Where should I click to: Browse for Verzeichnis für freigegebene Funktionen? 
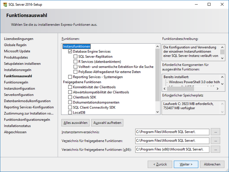[x=216, y=141]
